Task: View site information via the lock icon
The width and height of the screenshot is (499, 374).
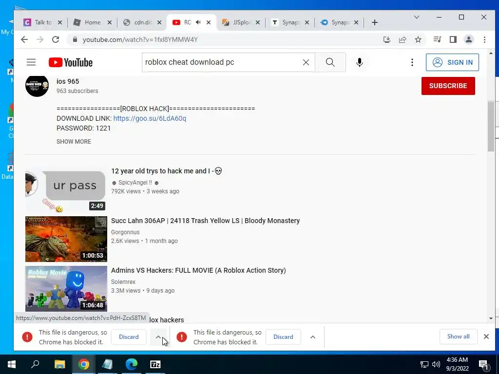Action: [x=75, y=39]
